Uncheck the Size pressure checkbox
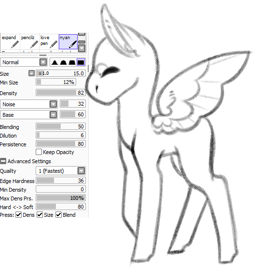Image resolution: width=256 pixels, height=267 pixels. [x=40, y=215]
